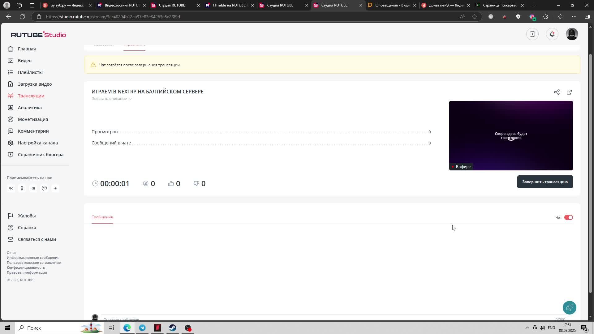594x334 pixels.
Task: Open the user profile avatar
Action: click(572, 34)
